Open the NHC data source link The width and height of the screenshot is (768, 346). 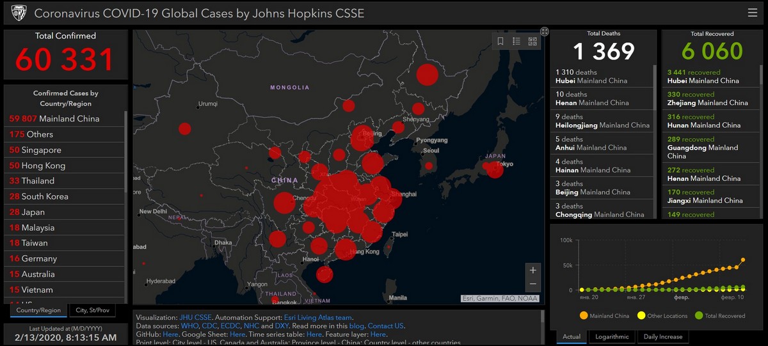(x=252, y=326)
